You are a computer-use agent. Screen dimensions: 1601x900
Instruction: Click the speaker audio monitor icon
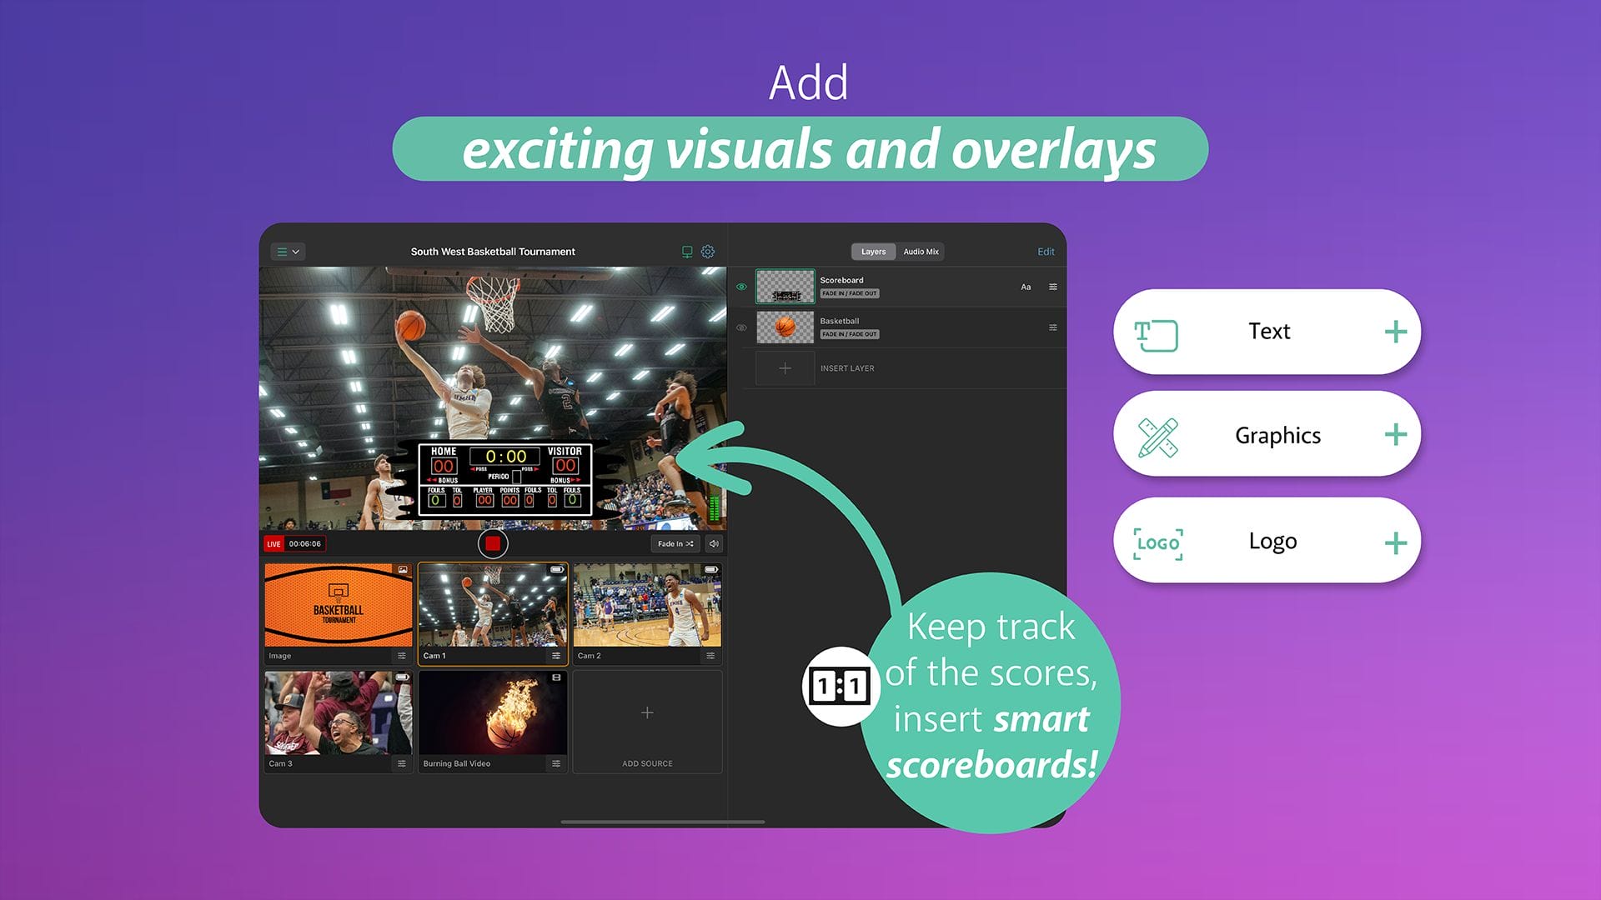[x=714, y=544]
